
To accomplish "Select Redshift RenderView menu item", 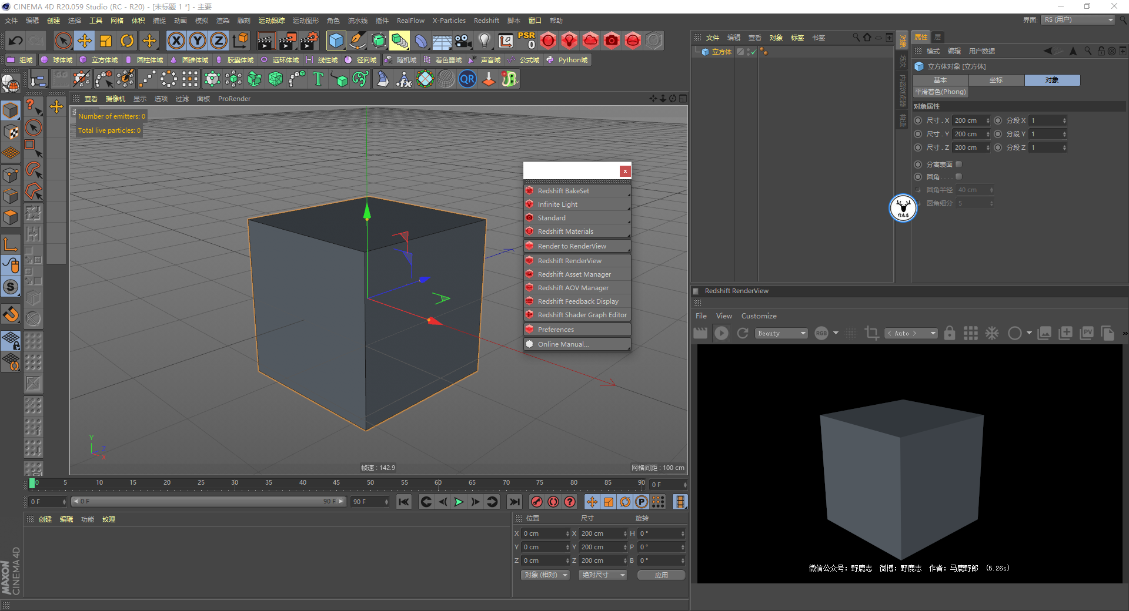I will 577,261.
